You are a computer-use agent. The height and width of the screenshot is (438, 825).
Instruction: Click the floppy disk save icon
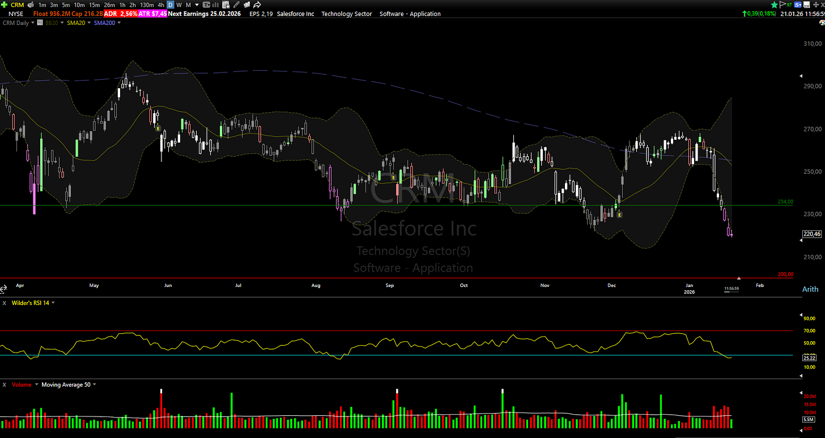[x=806, y=5]
